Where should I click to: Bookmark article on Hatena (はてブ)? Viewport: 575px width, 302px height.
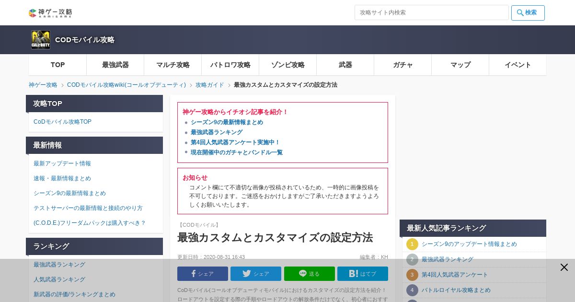point(363,274)
